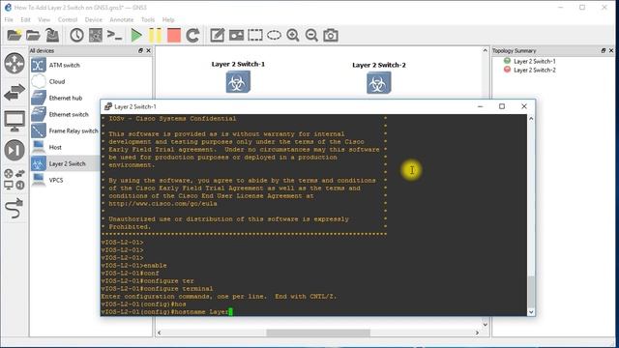Click the save project icon

[52, 36]
